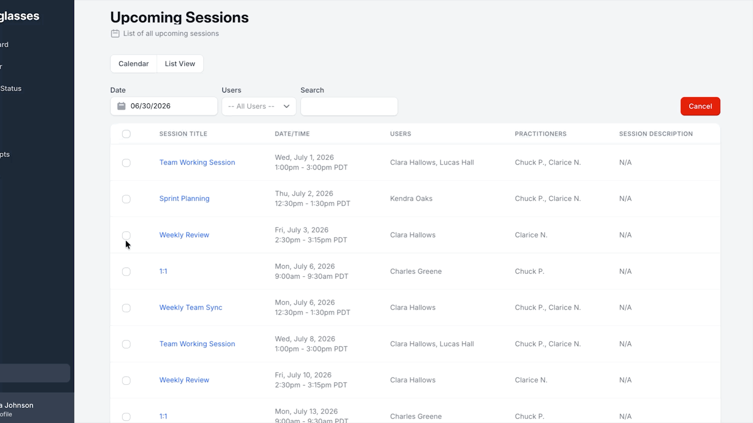The width and height of the screenshot is (753, 423).
Task: Click 'Clara Hallows, Lucas Hall' in July 8 row
Action: (432, 344)
